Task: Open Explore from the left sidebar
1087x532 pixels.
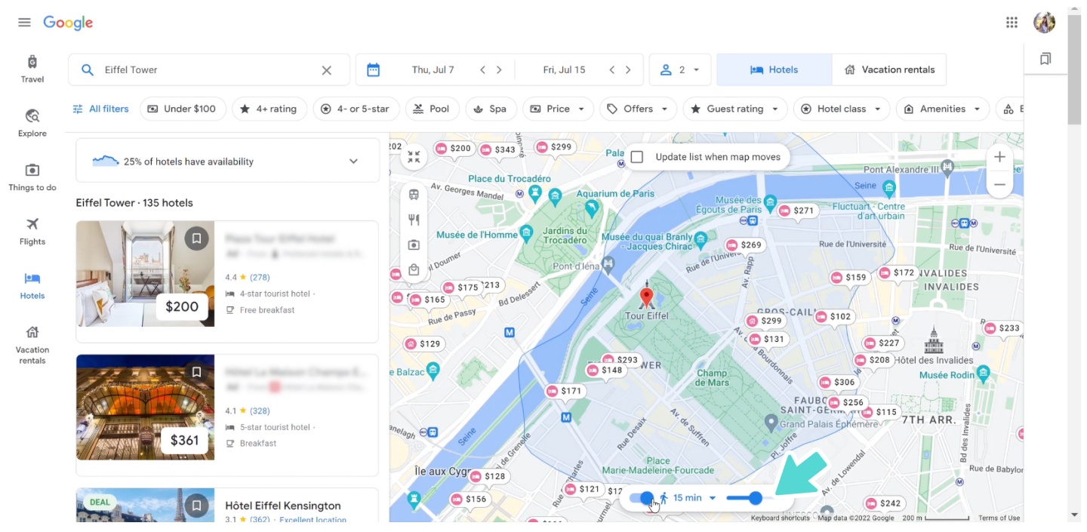Action: (32, 122)
